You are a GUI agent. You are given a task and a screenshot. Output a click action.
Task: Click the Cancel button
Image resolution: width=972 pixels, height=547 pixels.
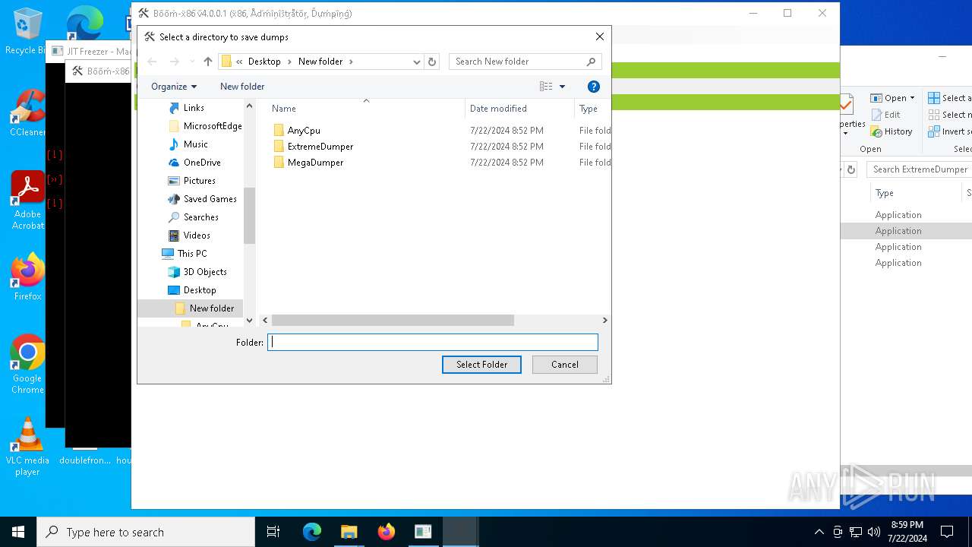tap(565, 365)
